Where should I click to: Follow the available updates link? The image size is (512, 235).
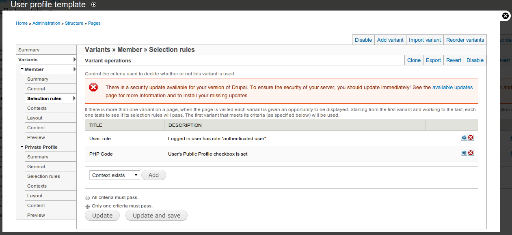(452, 87)
